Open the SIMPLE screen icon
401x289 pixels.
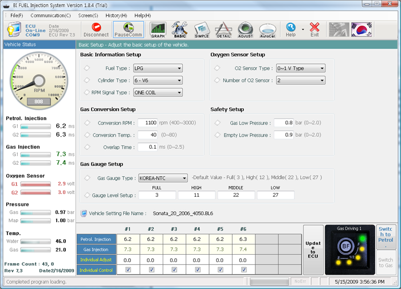pos(202,30)
